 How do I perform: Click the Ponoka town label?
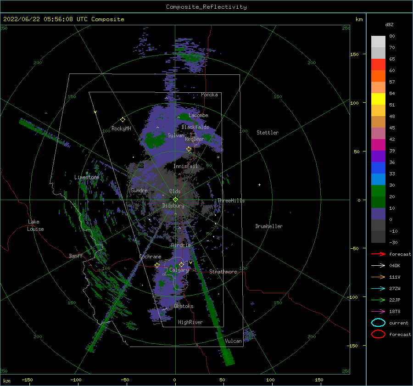click(x=209, y=95)
